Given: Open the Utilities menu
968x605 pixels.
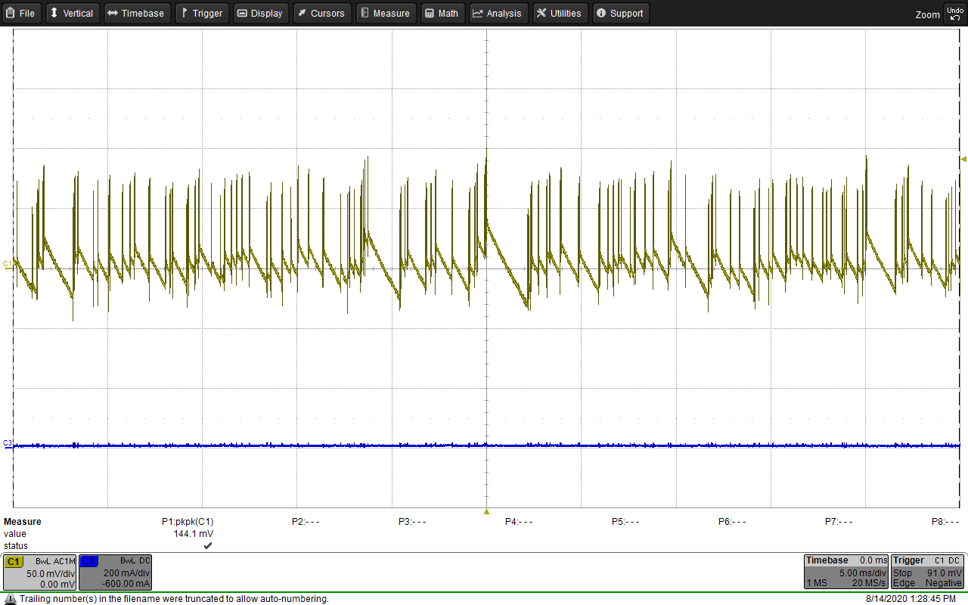Looking at the screenshot, I should coord(560,13).
